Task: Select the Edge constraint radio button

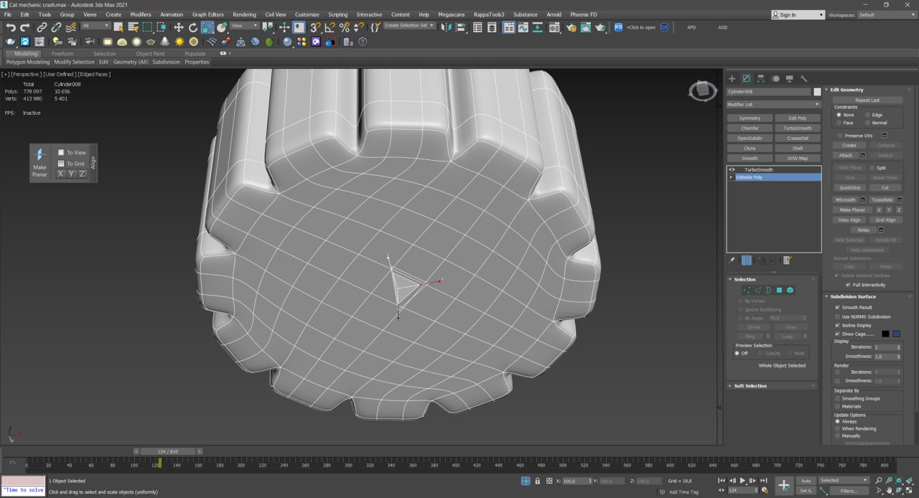Action: (x=867, y=115)
